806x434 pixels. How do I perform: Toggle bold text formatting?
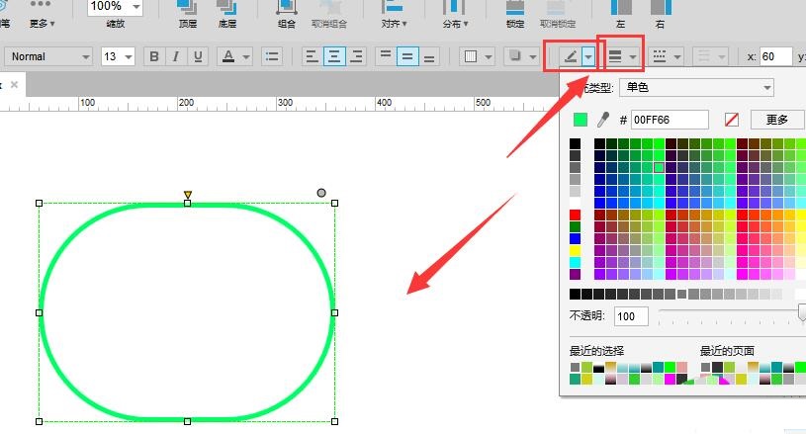tap(154, 57)
